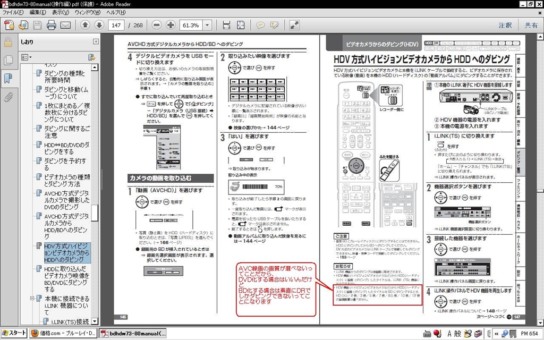This screenshot has height=340, width=544.
Task: Select bookmark 1枚にまとめる／複数枚に分けるダビングについて
Action: coord(67,113)
